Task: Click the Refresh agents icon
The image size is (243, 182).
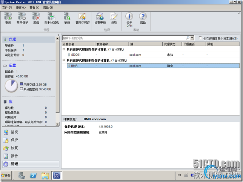Action: pos(67,17)
